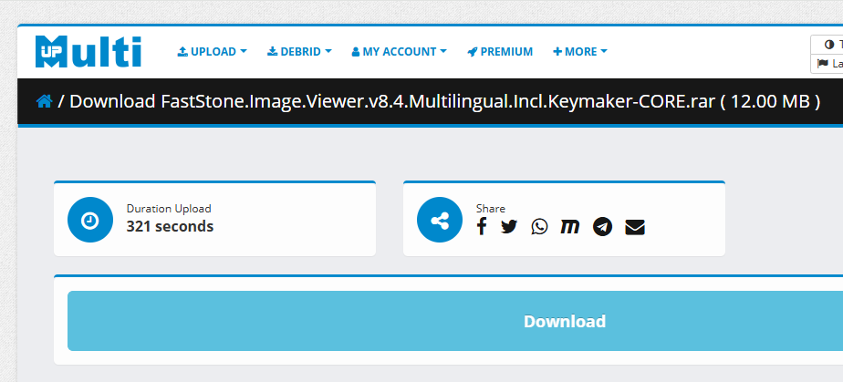Click the blue share circle icon
The image size is (843, 382).
click(x=440, y=220)
